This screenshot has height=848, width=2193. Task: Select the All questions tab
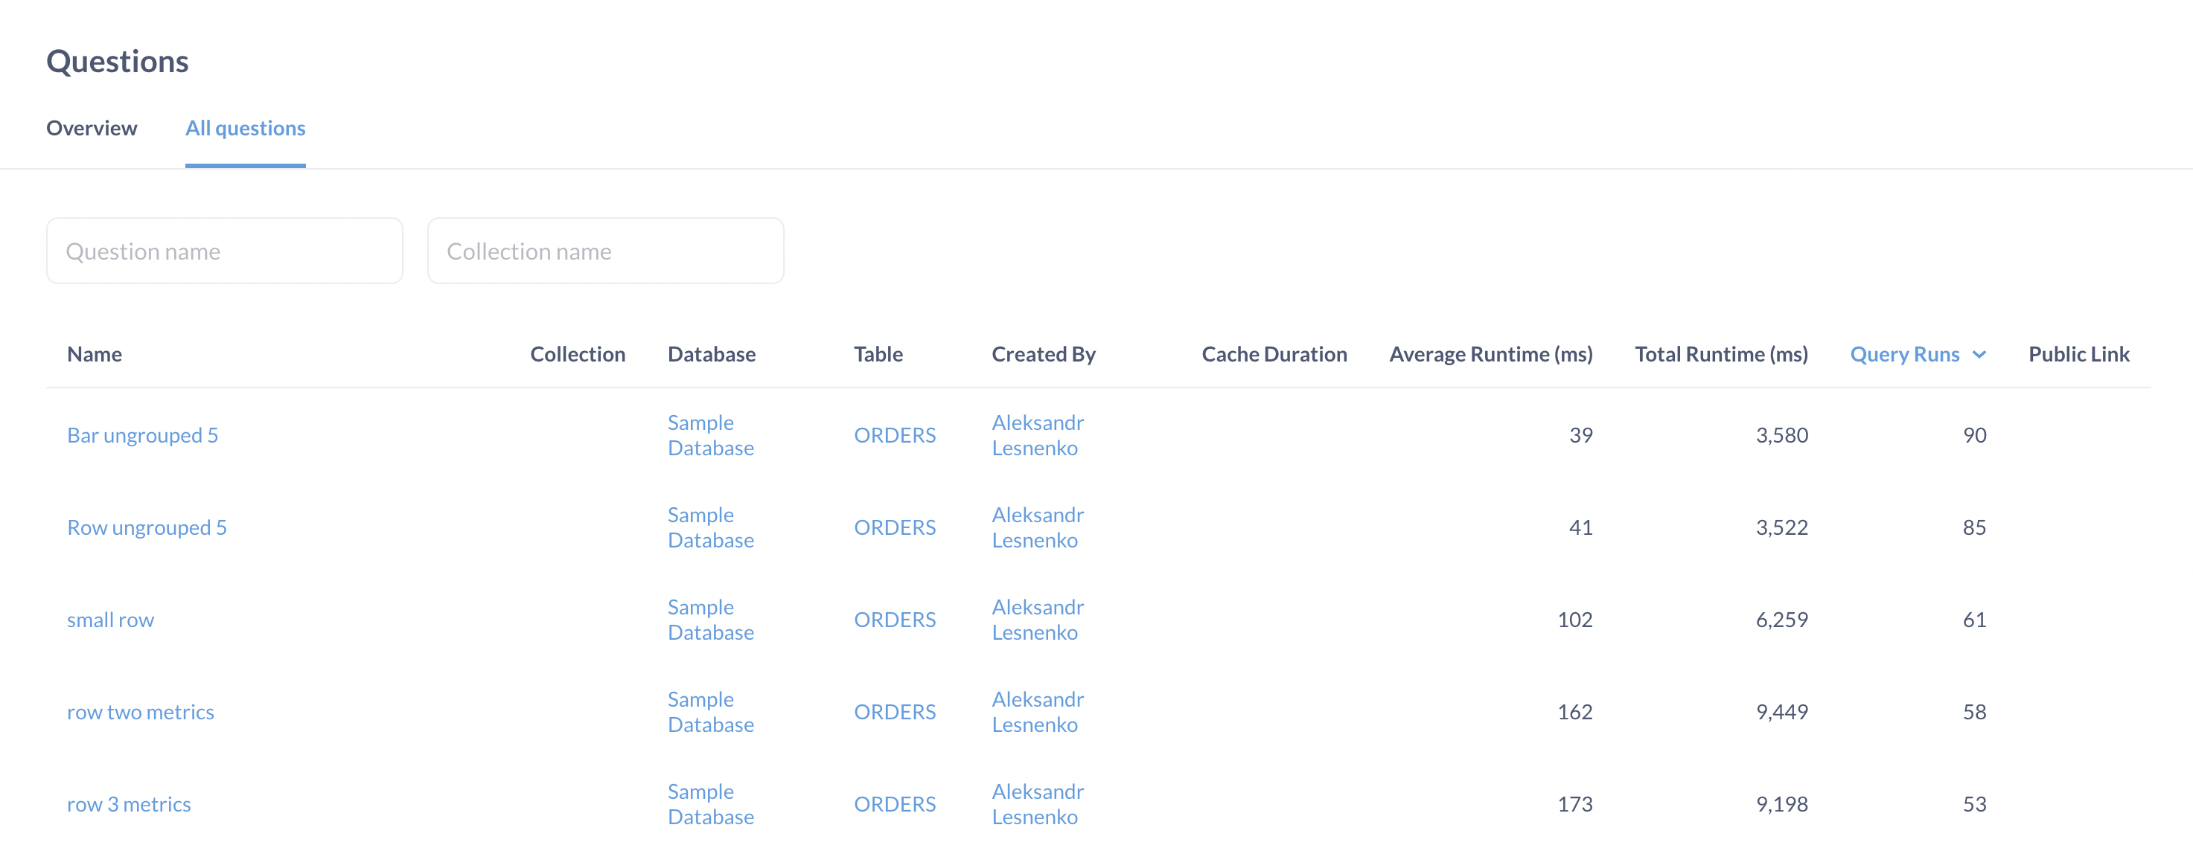tap(245, 128)
